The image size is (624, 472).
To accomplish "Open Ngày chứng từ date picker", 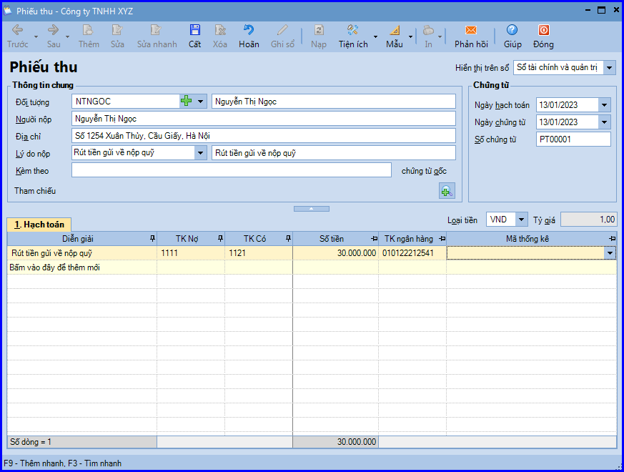I will point(604,122).
